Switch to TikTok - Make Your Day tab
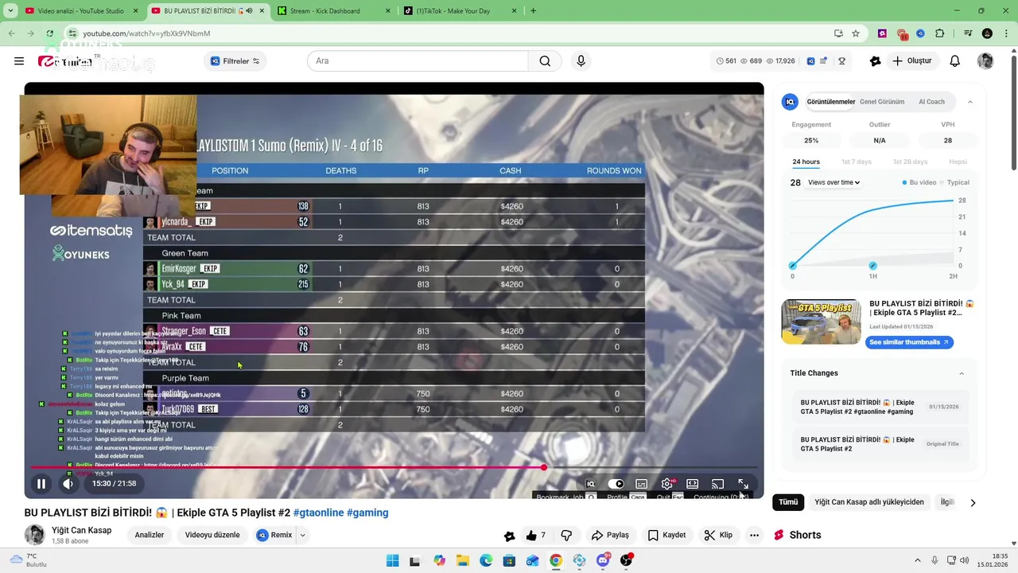Screen dimensions: 1018x573 pos(461,11)
